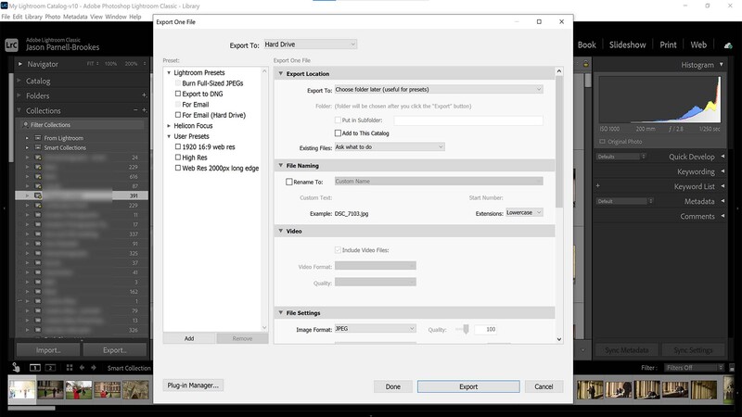Switch to the Print module
This screenshot has width=742, height=417.
[x=668, y=44]
